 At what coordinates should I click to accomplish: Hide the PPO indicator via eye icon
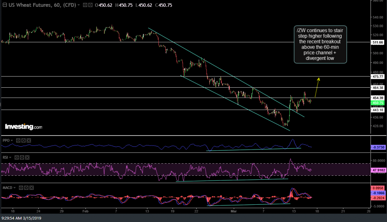click(19, 140)
